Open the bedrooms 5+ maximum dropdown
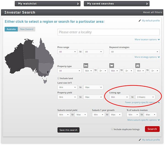The image size is (165, 146). click(x=103, y=71)
